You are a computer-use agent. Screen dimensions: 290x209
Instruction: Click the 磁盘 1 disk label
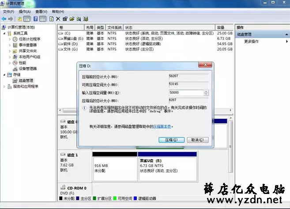72,155
